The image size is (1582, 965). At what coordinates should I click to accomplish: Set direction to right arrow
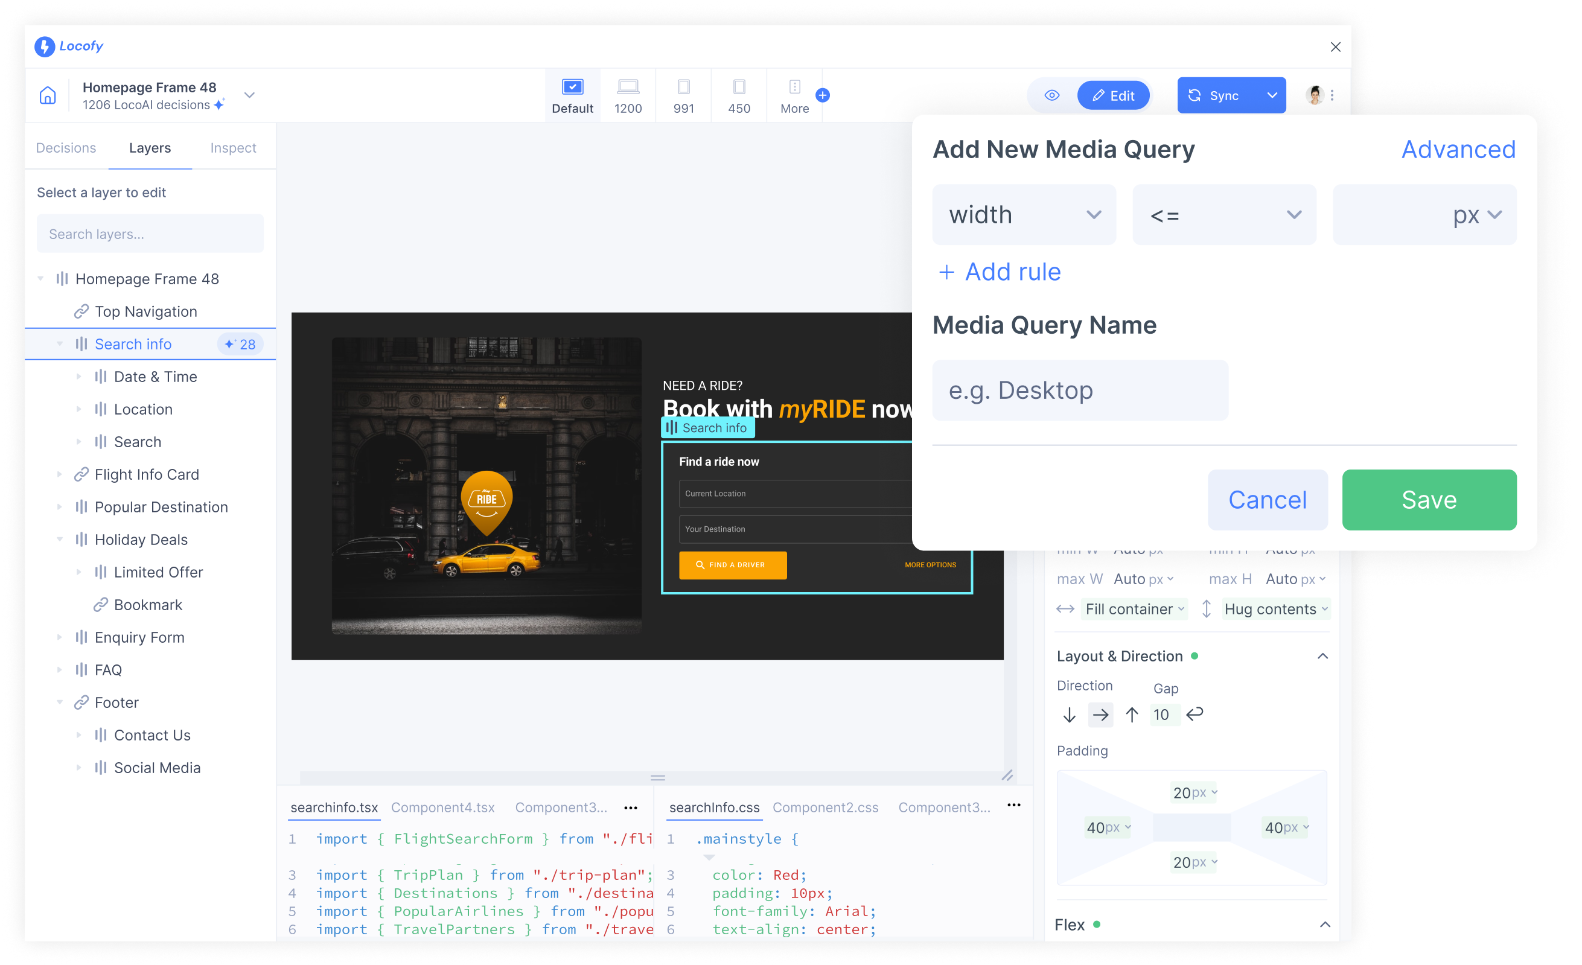(1100, 715)
